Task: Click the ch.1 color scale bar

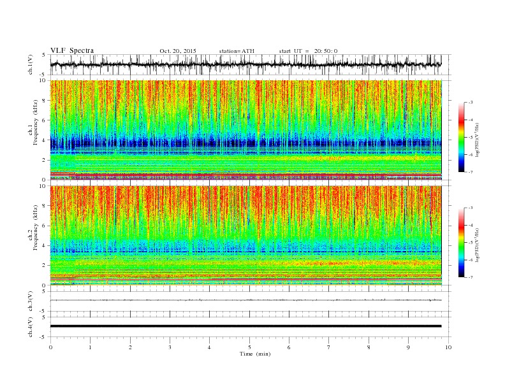Action: 461,137
